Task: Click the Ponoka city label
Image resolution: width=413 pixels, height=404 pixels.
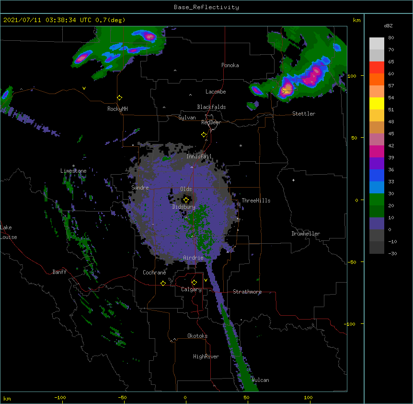Action: 230,65
